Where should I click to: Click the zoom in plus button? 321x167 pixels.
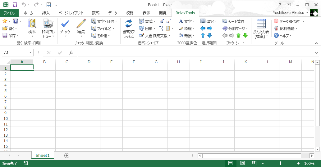[298, 163]
